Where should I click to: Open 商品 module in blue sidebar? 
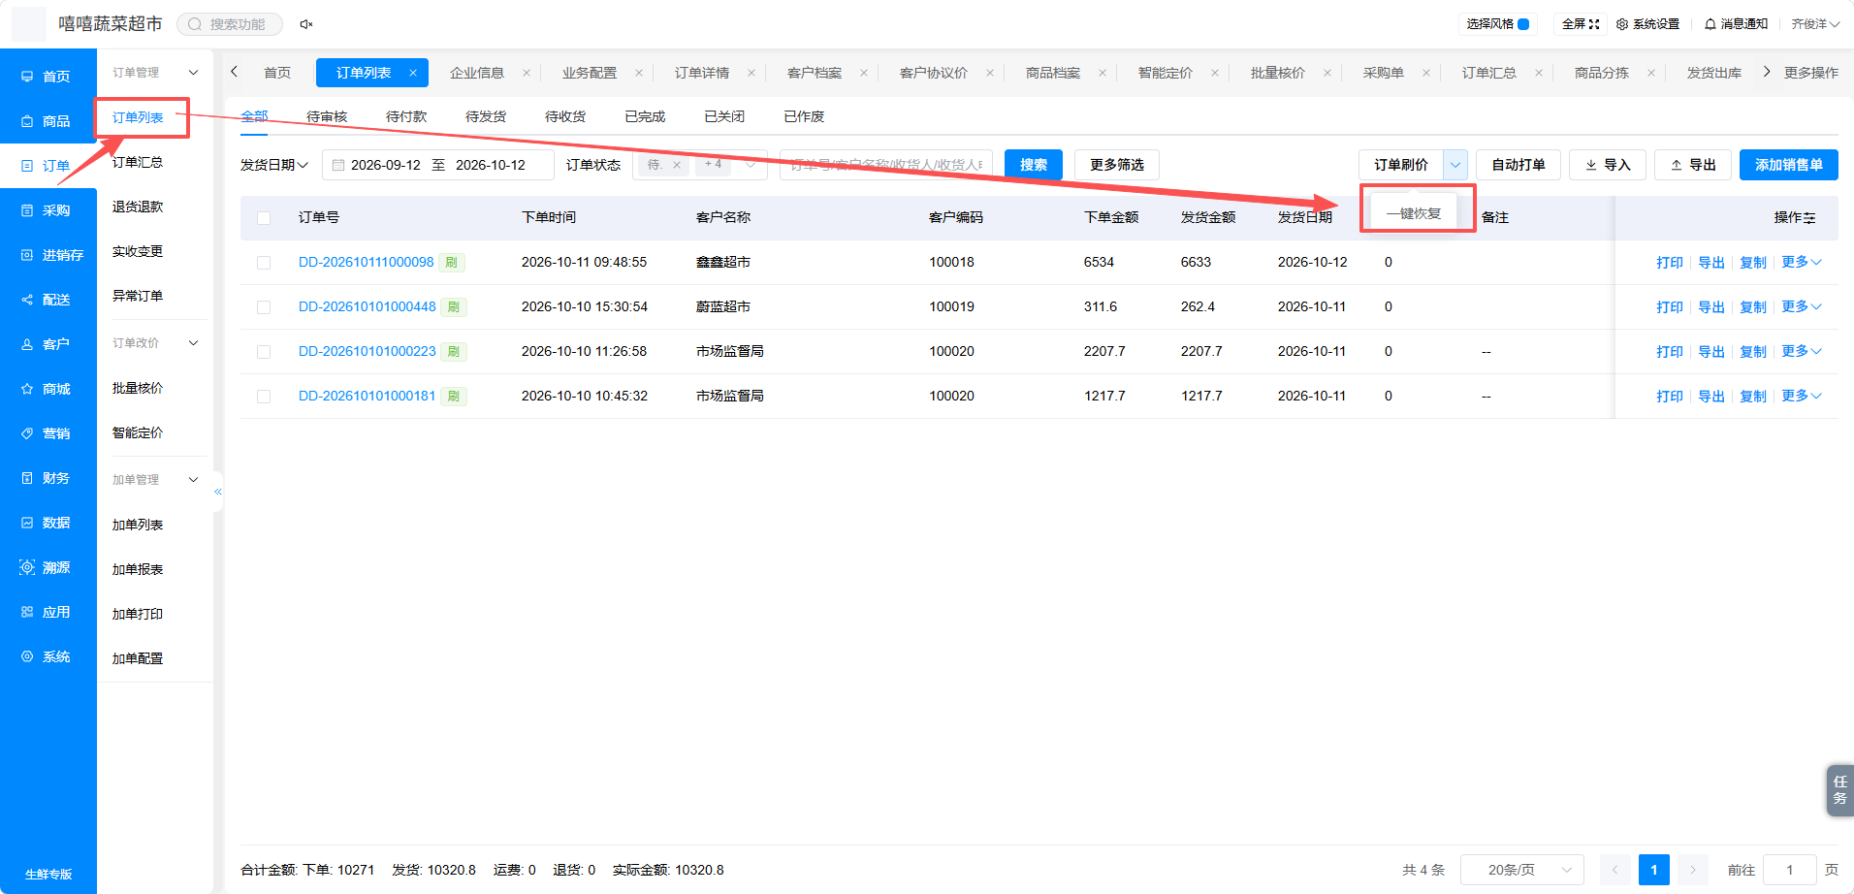point(48,121)
